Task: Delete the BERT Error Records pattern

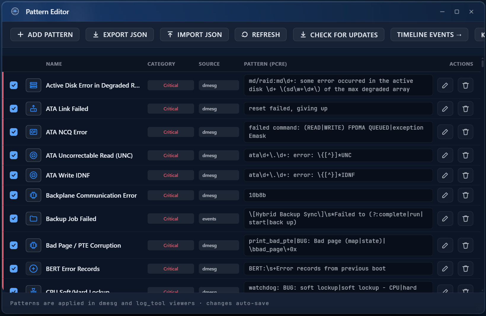Action: [x=466, y=269]
